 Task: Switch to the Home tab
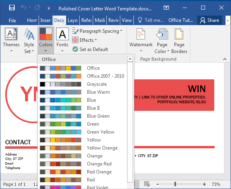[32, 20]
